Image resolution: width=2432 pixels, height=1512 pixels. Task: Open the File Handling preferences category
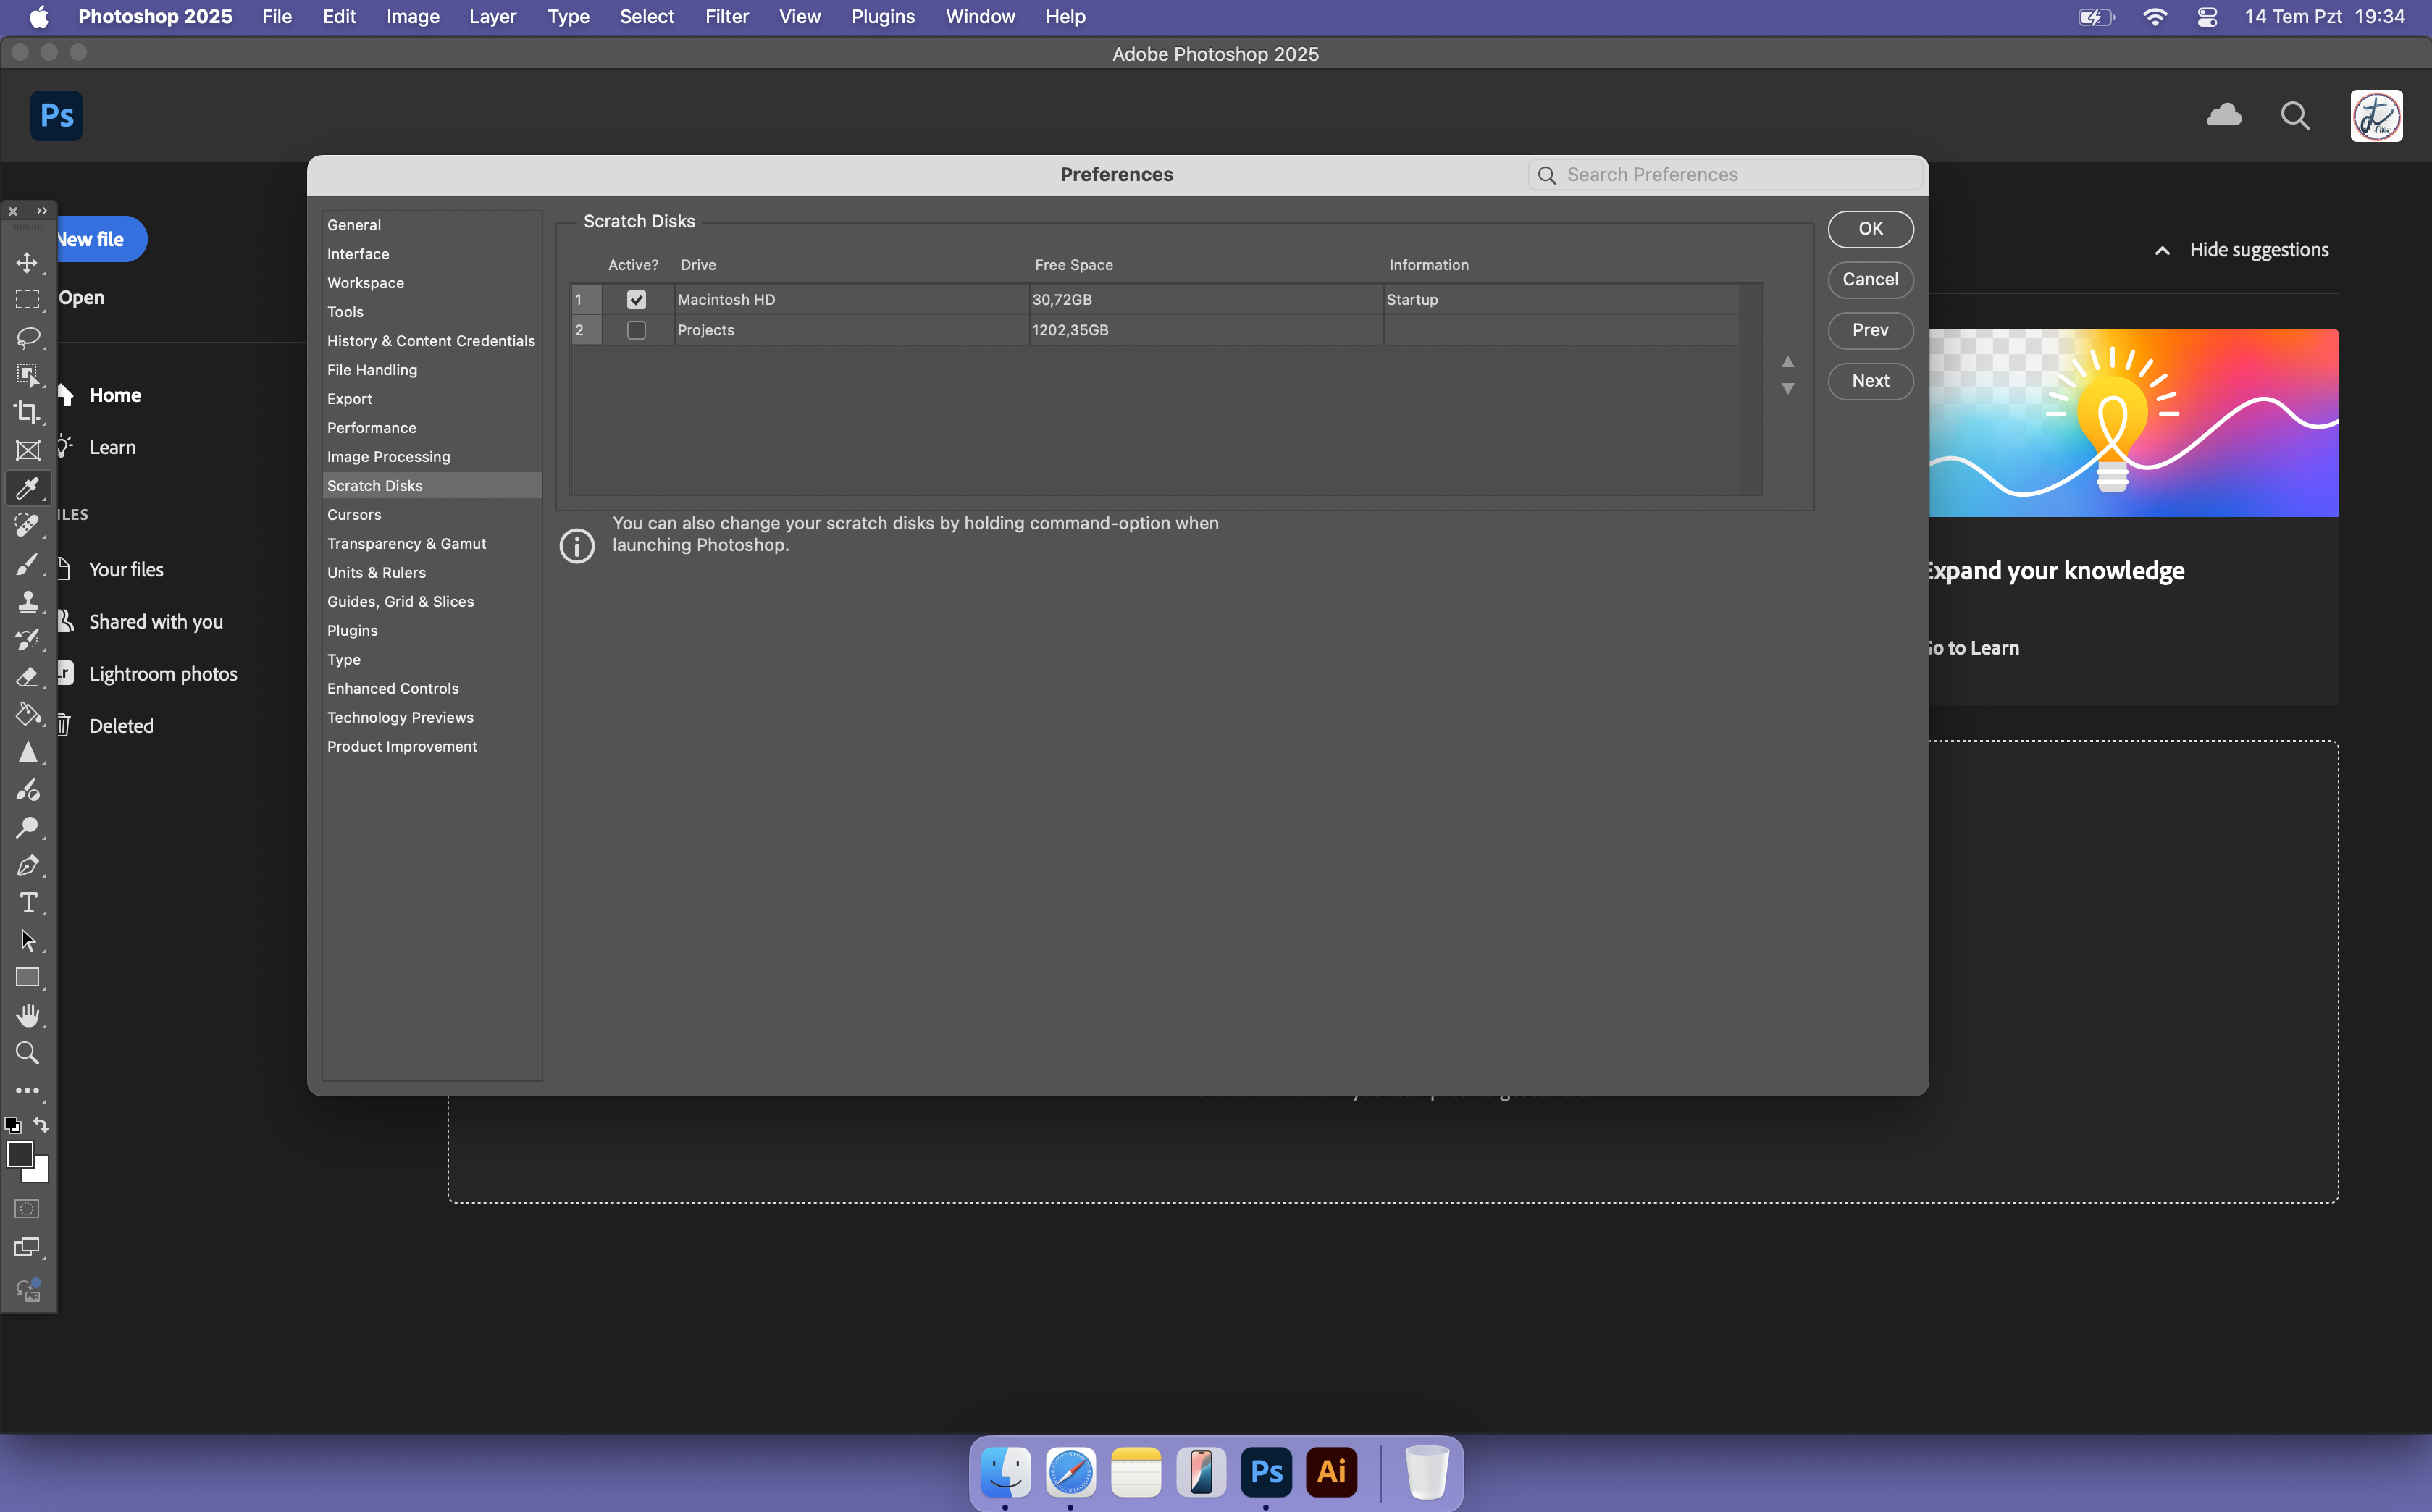(432, 370)
